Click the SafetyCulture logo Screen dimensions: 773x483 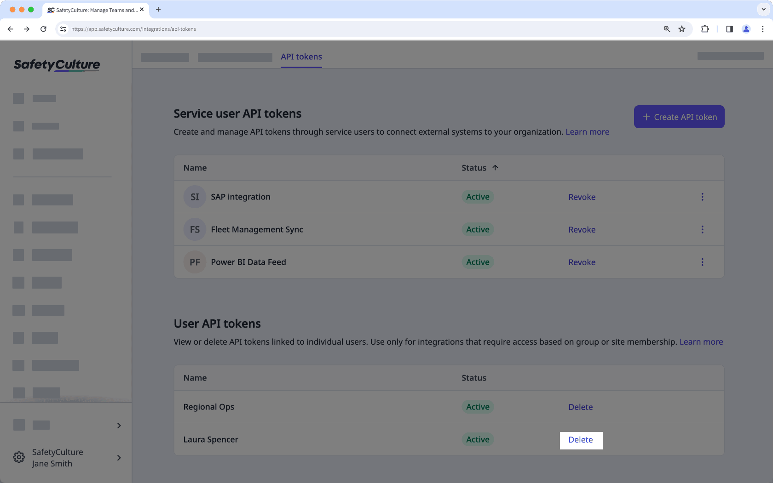pyautogui.click(x=56, y=65)
